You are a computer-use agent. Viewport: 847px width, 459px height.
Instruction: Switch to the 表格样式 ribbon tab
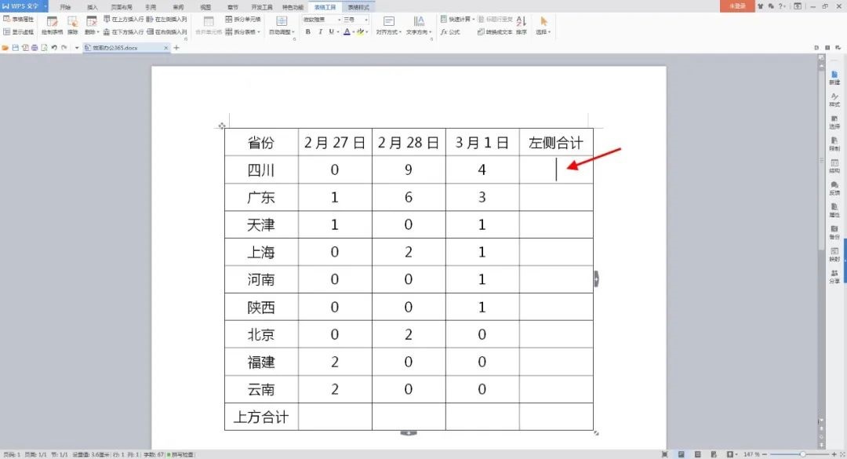coord(360,5)
